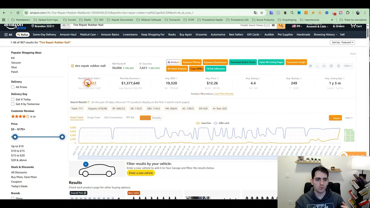
Task: Enable the Get It Today checkbox
Action: click(13, 99)
